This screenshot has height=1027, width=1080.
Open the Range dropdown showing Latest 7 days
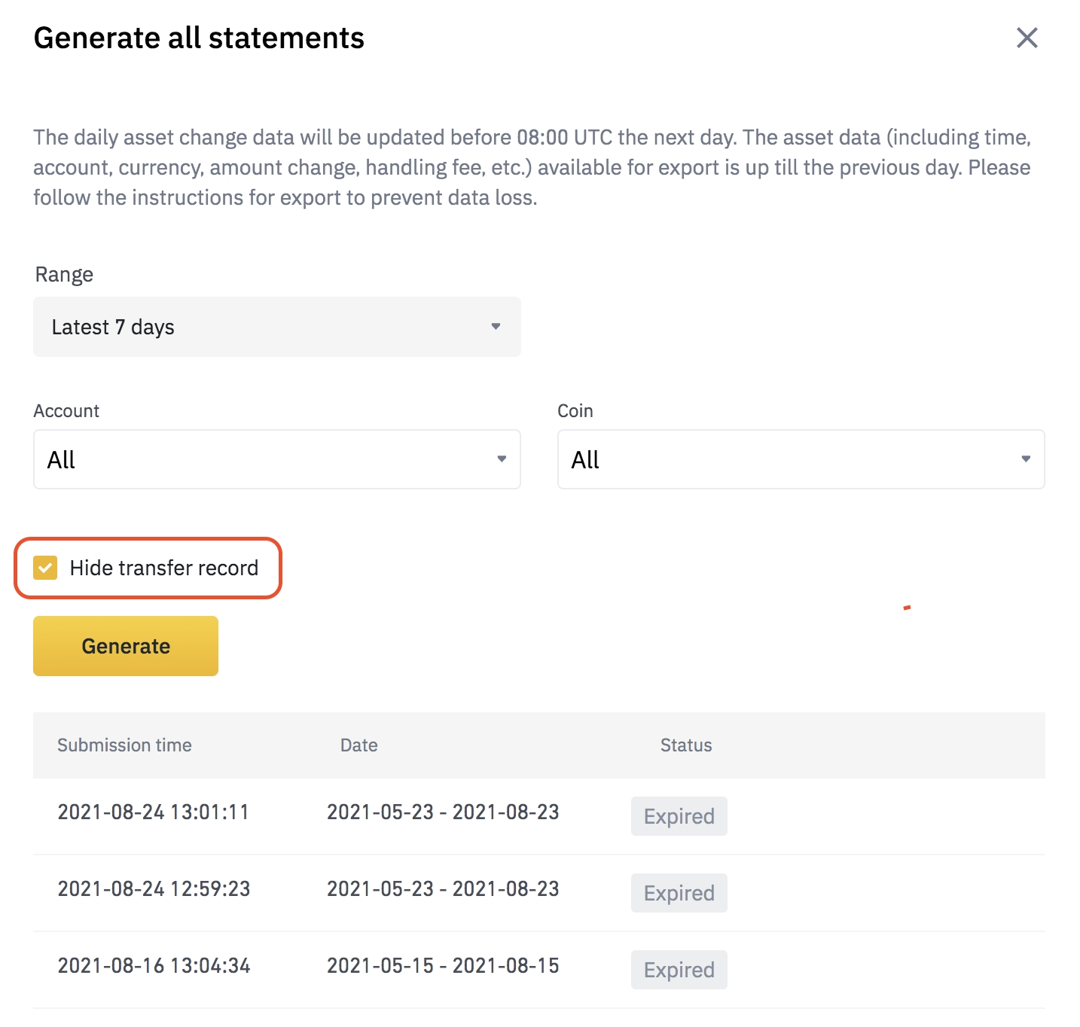(276, 327)
